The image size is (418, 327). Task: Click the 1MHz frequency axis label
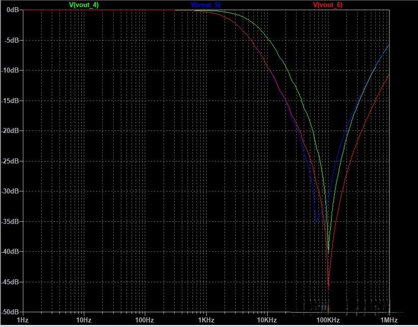click(x=389, y=320)
